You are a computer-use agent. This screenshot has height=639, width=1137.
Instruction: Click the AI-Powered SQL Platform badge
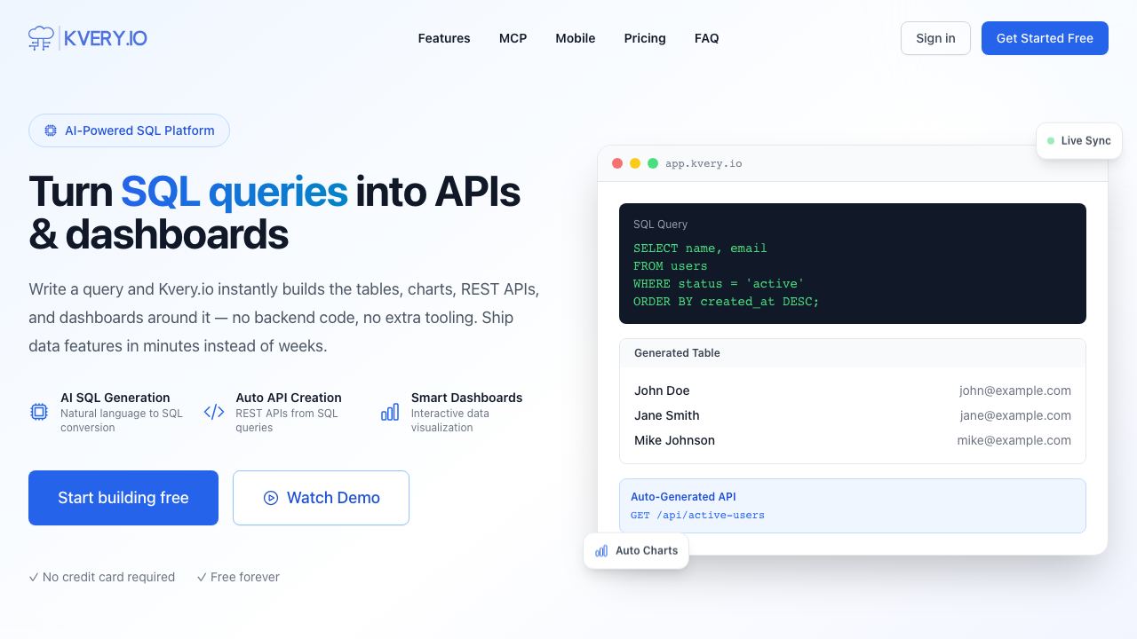tap(129, 130)
